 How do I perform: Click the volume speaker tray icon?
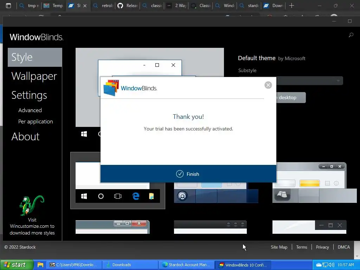pyautogui.click(x=332, y=265)
